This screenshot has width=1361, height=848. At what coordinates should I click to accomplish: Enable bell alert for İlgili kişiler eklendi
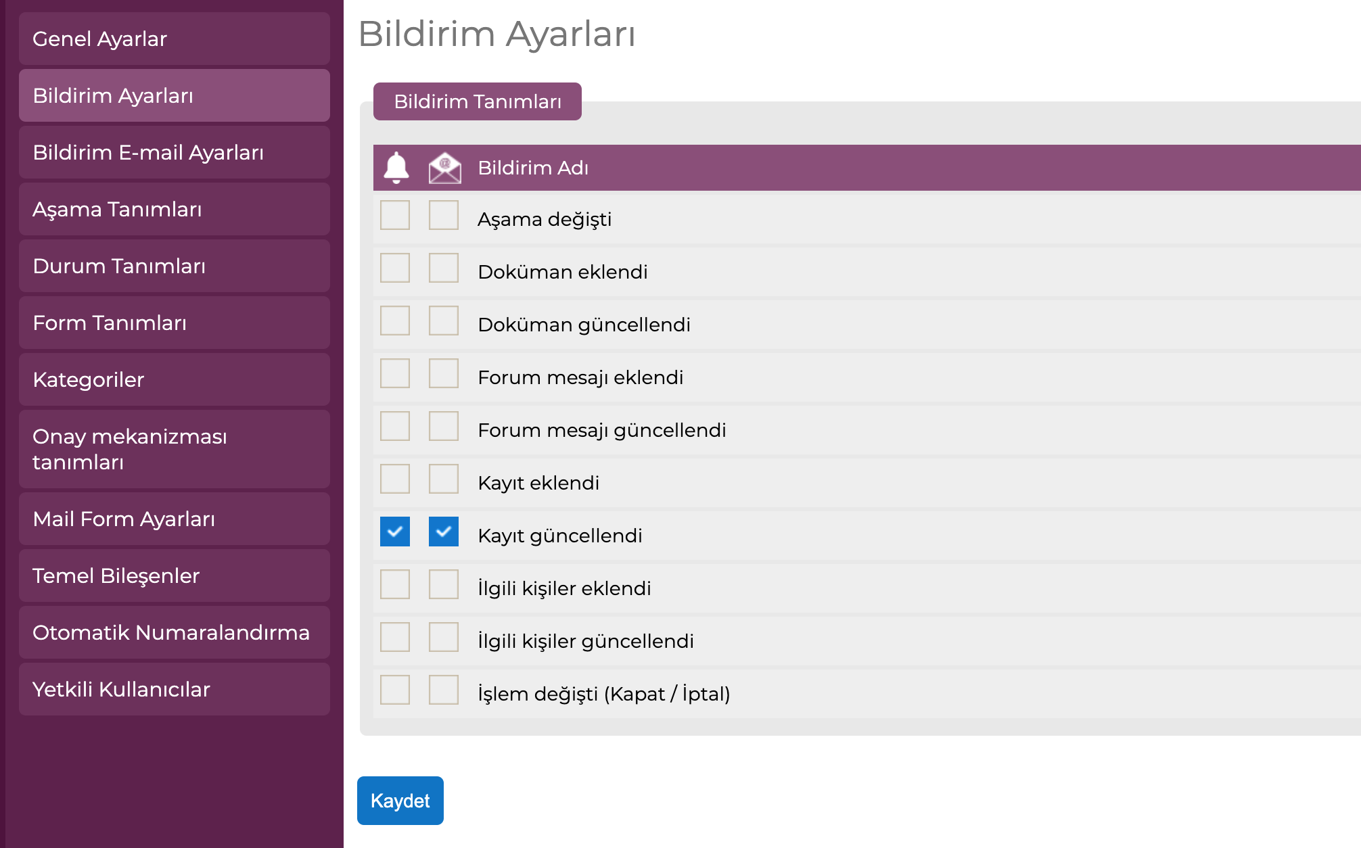(395, 584)
